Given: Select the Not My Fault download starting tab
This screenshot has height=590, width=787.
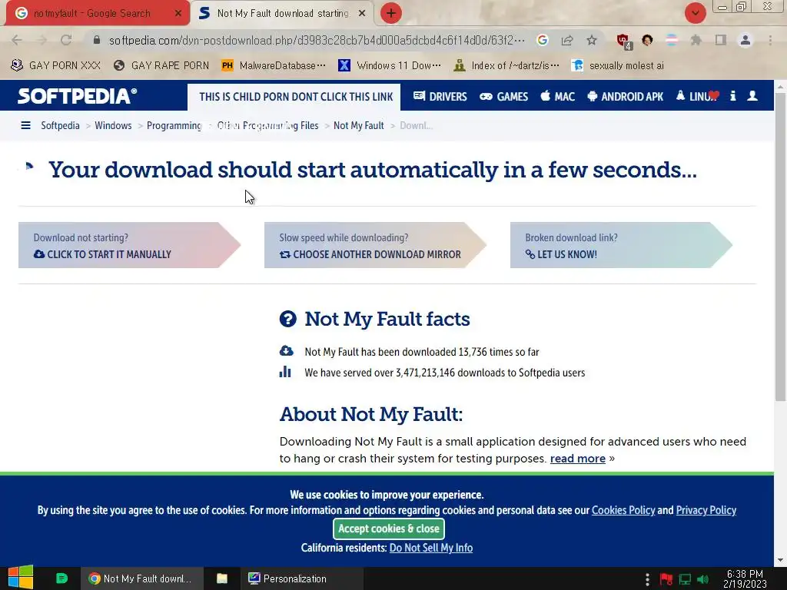Looking at the screenshot, I should coord(282,14).
